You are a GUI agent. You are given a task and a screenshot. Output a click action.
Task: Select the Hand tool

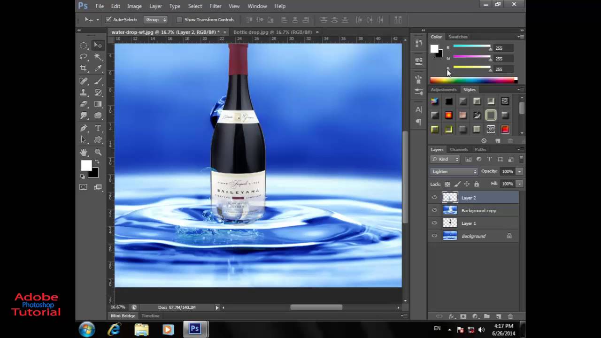pyautogui.click(x=84, y=152)
